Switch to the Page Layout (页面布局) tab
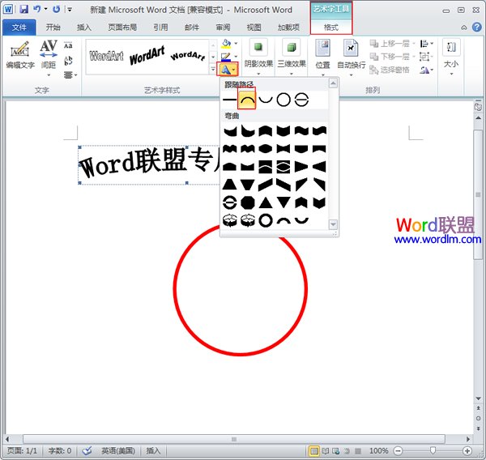This screenshot has height=460, width=486. (122, 28)
